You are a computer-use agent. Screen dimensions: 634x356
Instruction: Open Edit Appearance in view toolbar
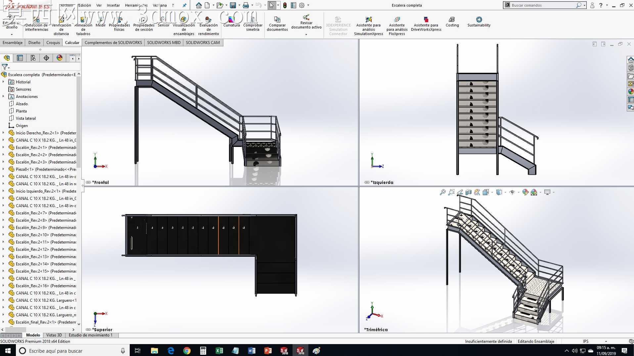coord(525,192)
